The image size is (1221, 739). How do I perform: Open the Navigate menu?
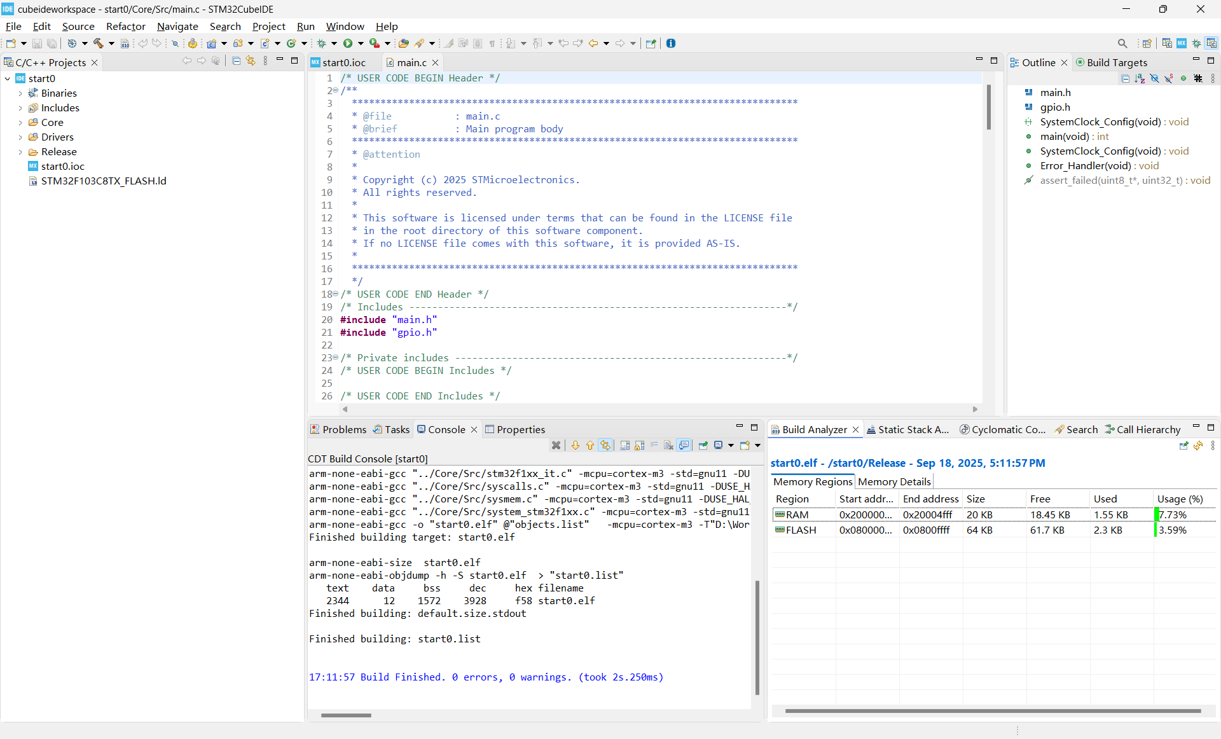click(x=177, y=26)
